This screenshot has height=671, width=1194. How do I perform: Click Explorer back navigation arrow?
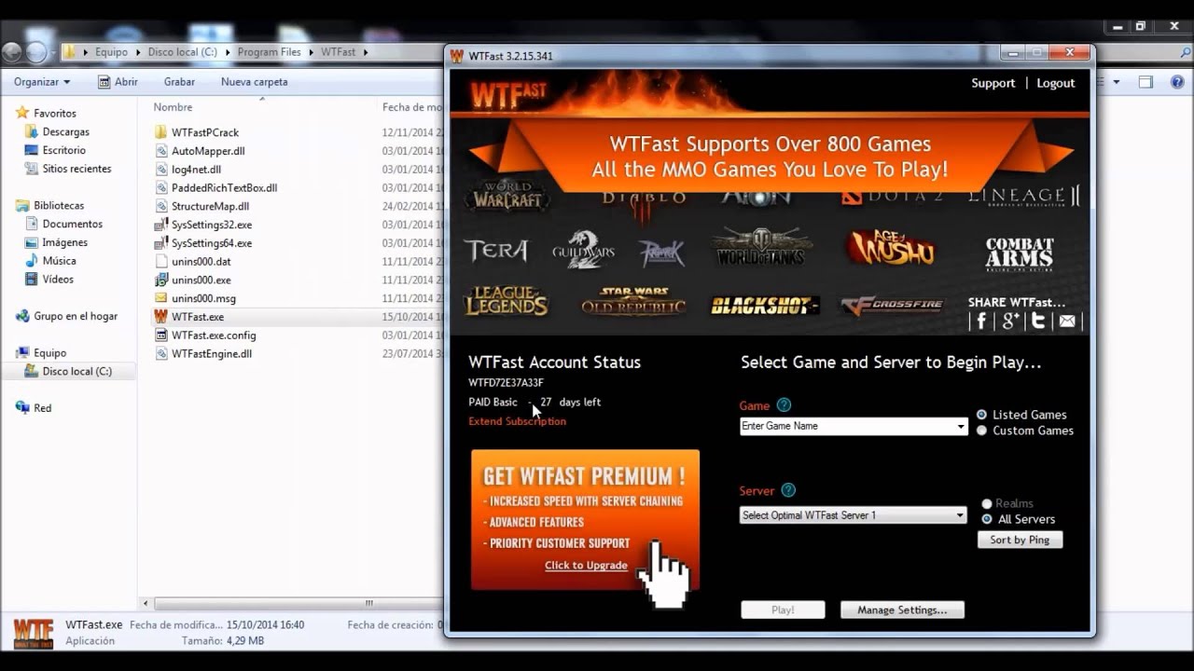click(12, 52)
